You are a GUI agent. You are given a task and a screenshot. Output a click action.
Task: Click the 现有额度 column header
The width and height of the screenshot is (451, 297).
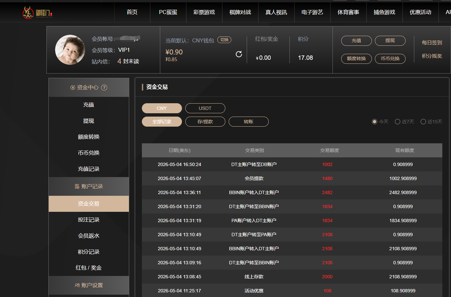tap(405, 150)
